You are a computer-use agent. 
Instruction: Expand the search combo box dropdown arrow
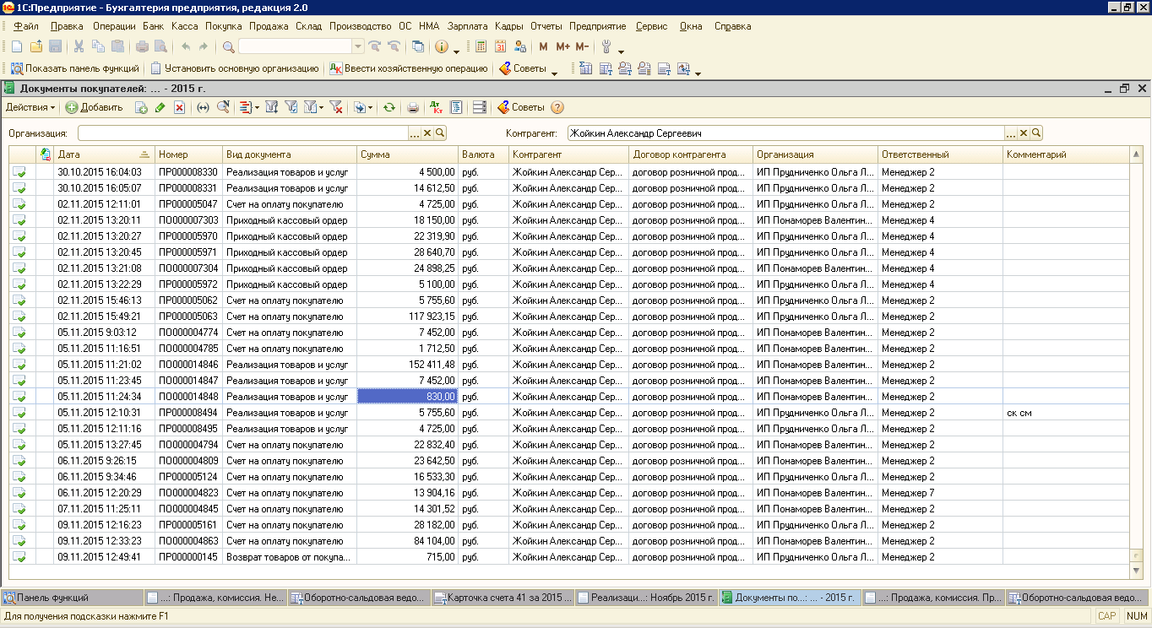(x=358, y=46)
